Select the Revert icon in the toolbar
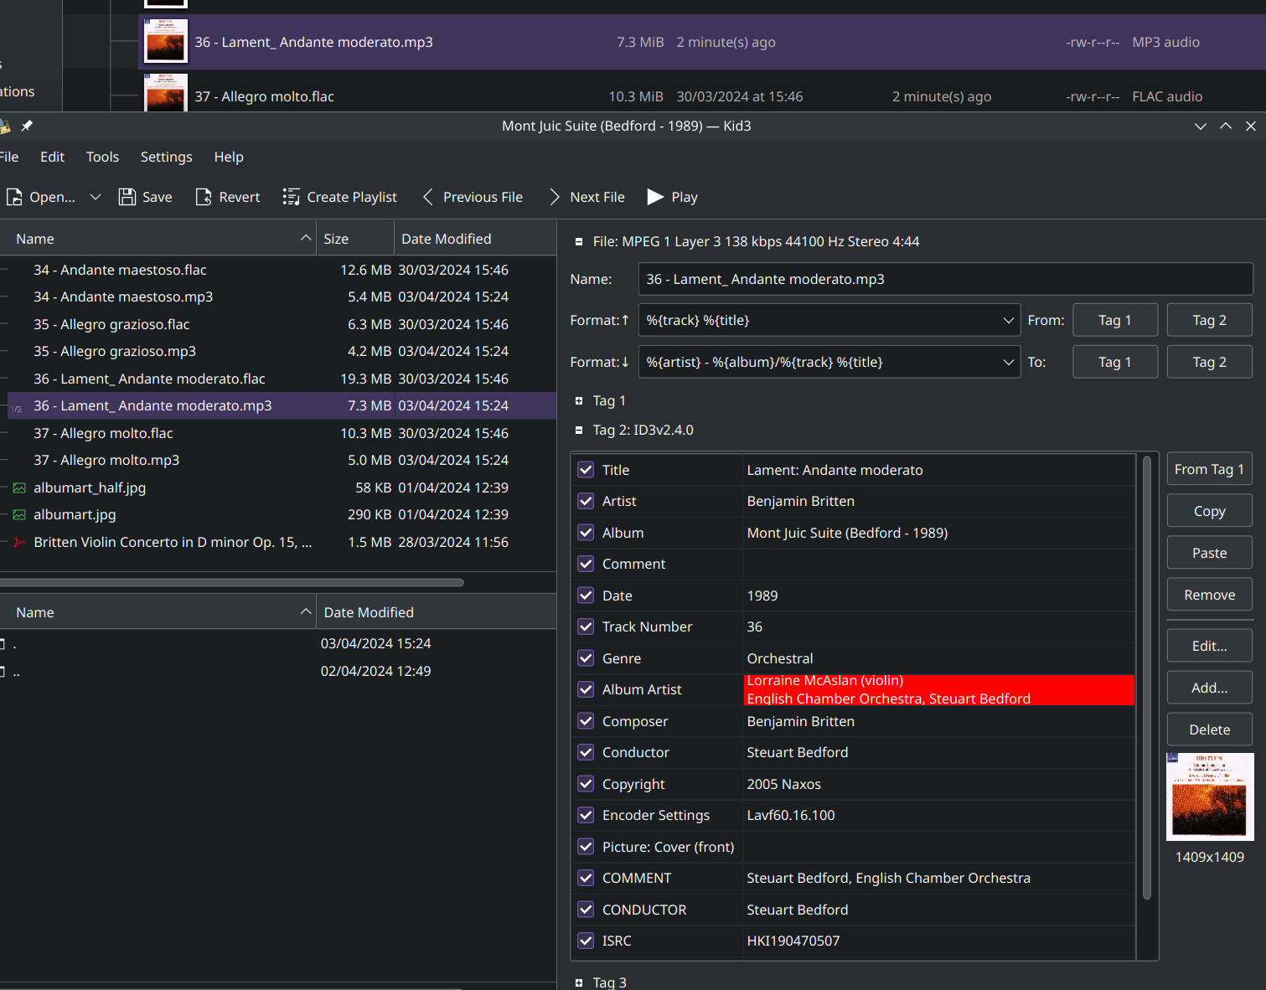The image size is (1266, 990). pos(203,197)
